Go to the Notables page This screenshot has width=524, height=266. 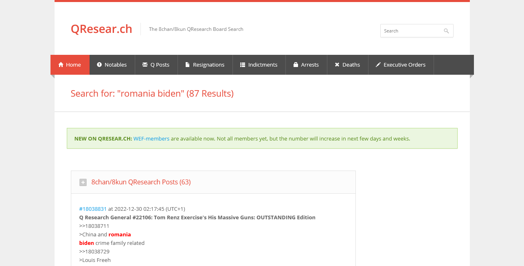116,65
